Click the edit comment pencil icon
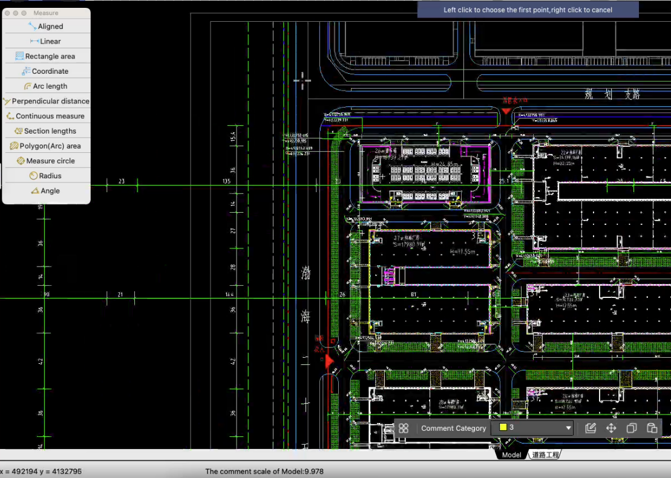 pyautogui.click(x=591, y=428)
